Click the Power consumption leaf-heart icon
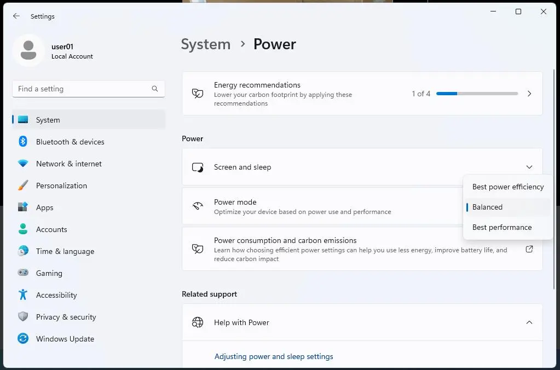The height and width of the screenshot is (370, 560). (198, 248)
